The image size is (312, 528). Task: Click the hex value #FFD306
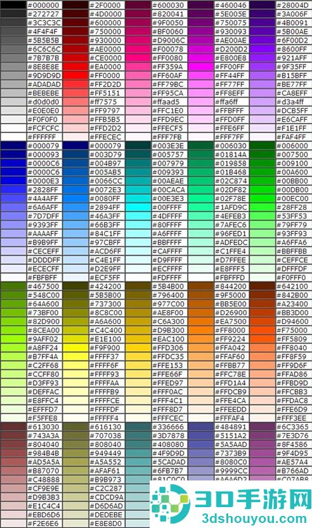tap(168, 348)
